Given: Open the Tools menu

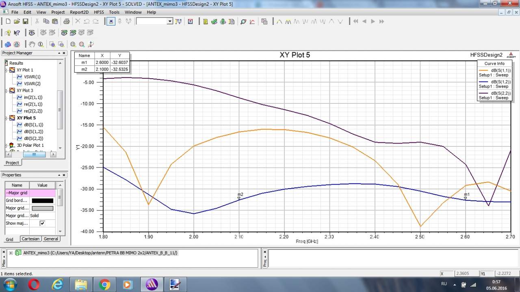Looking at the screenshot, I should pos(114,12).
